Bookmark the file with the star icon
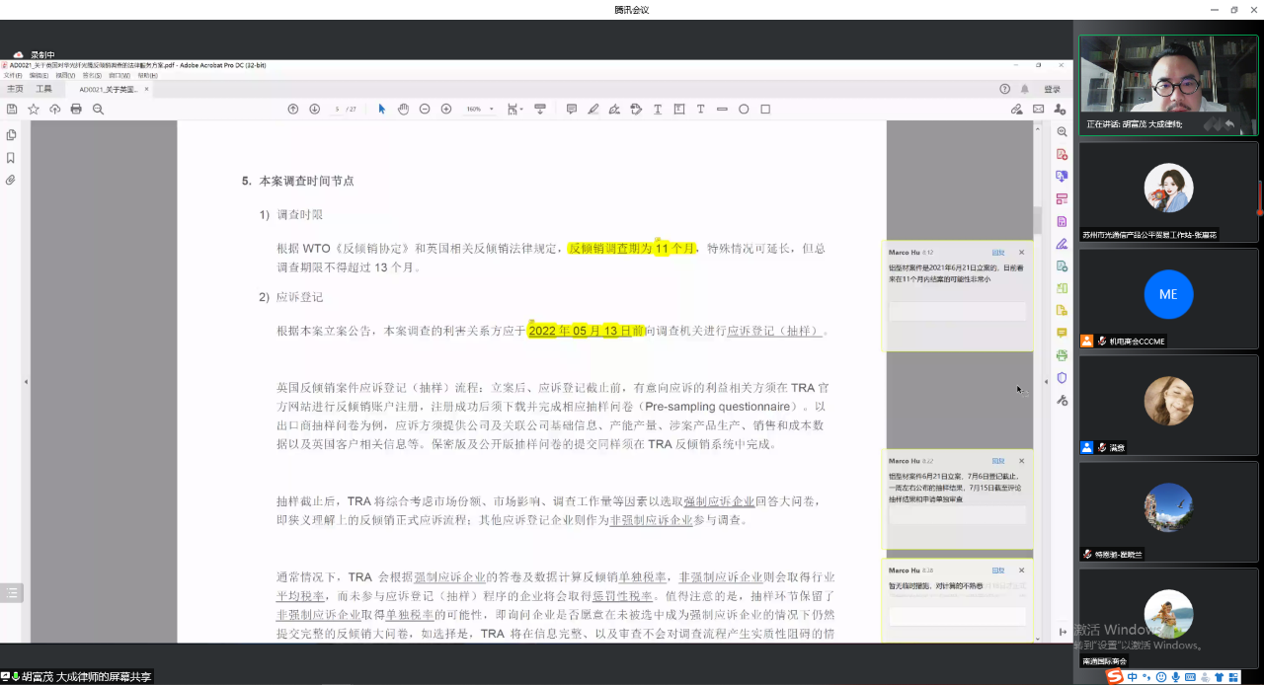This screenshot has height=685, width=1264. (34, 109)
